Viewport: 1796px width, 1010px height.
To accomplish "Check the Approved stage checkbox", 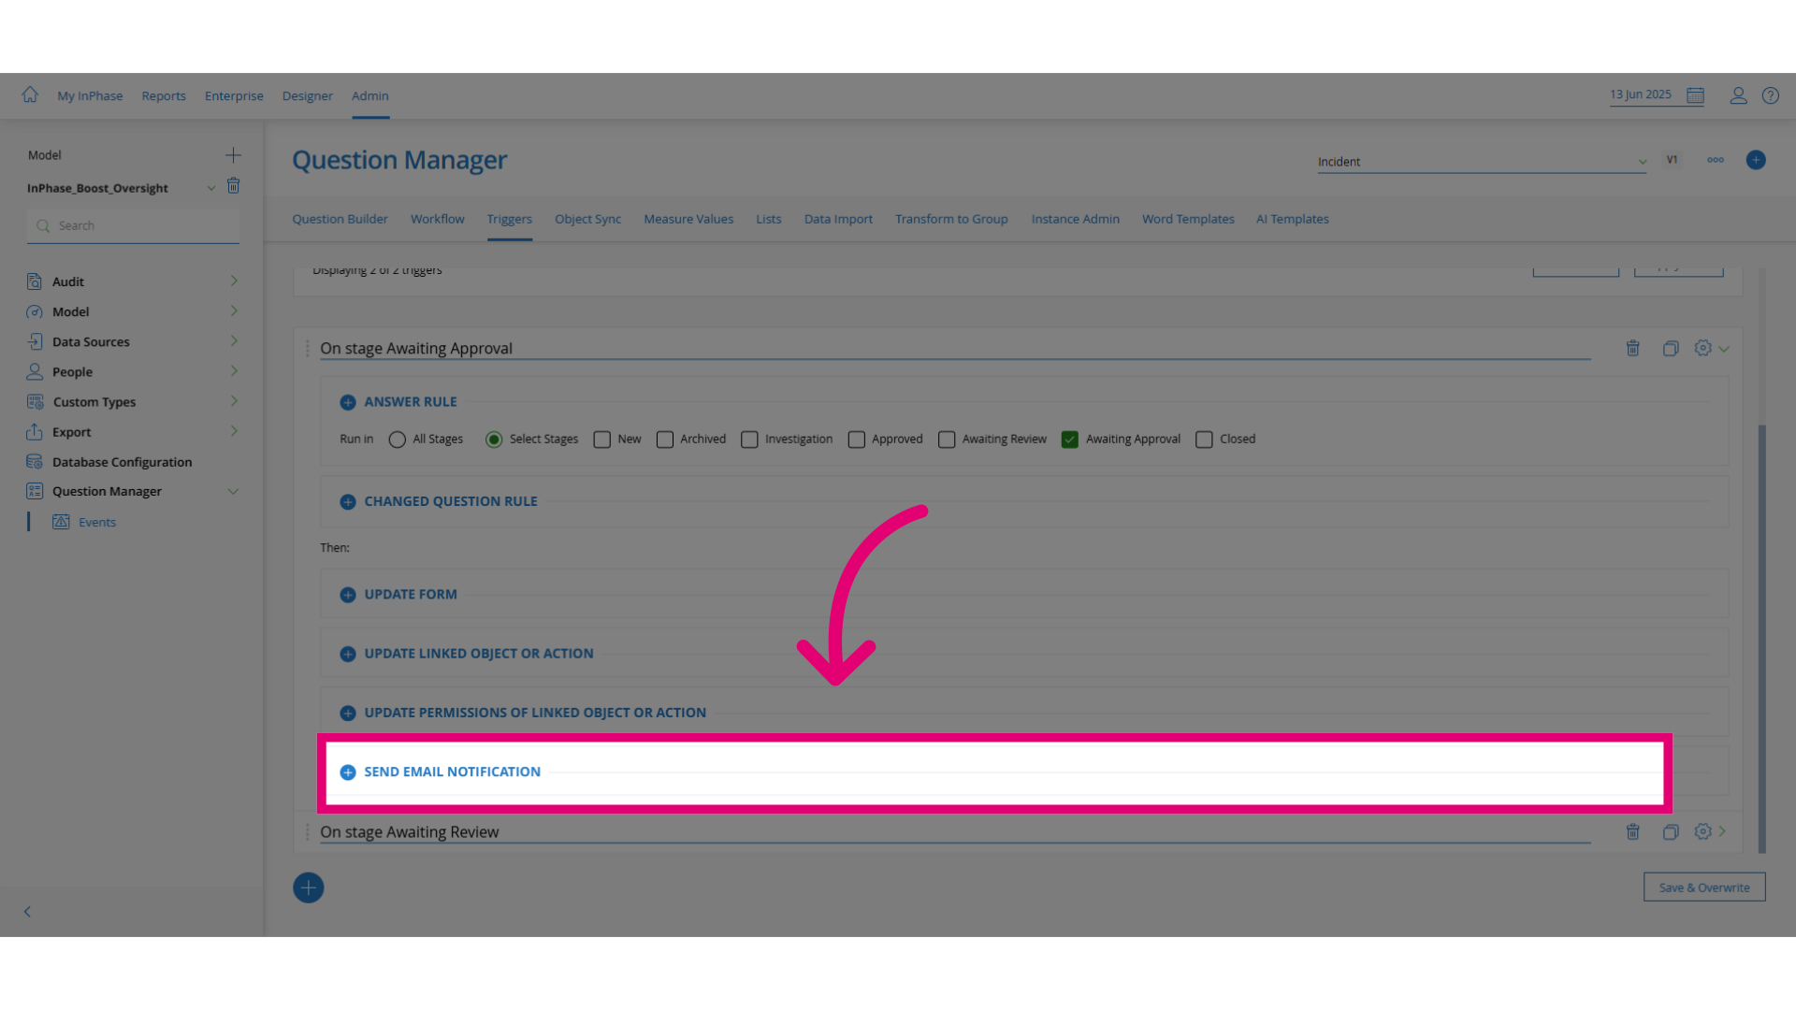I will pyautogui.click(x=857, y=440).
